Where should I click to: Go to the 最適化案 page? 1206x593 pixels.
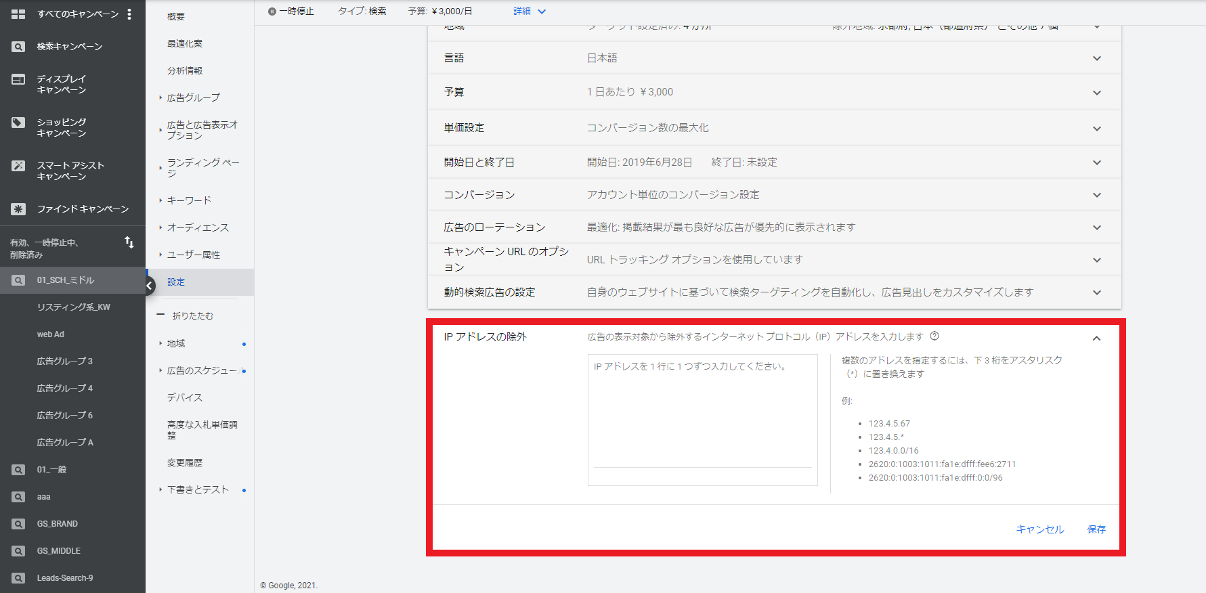(x=185, y=43)
